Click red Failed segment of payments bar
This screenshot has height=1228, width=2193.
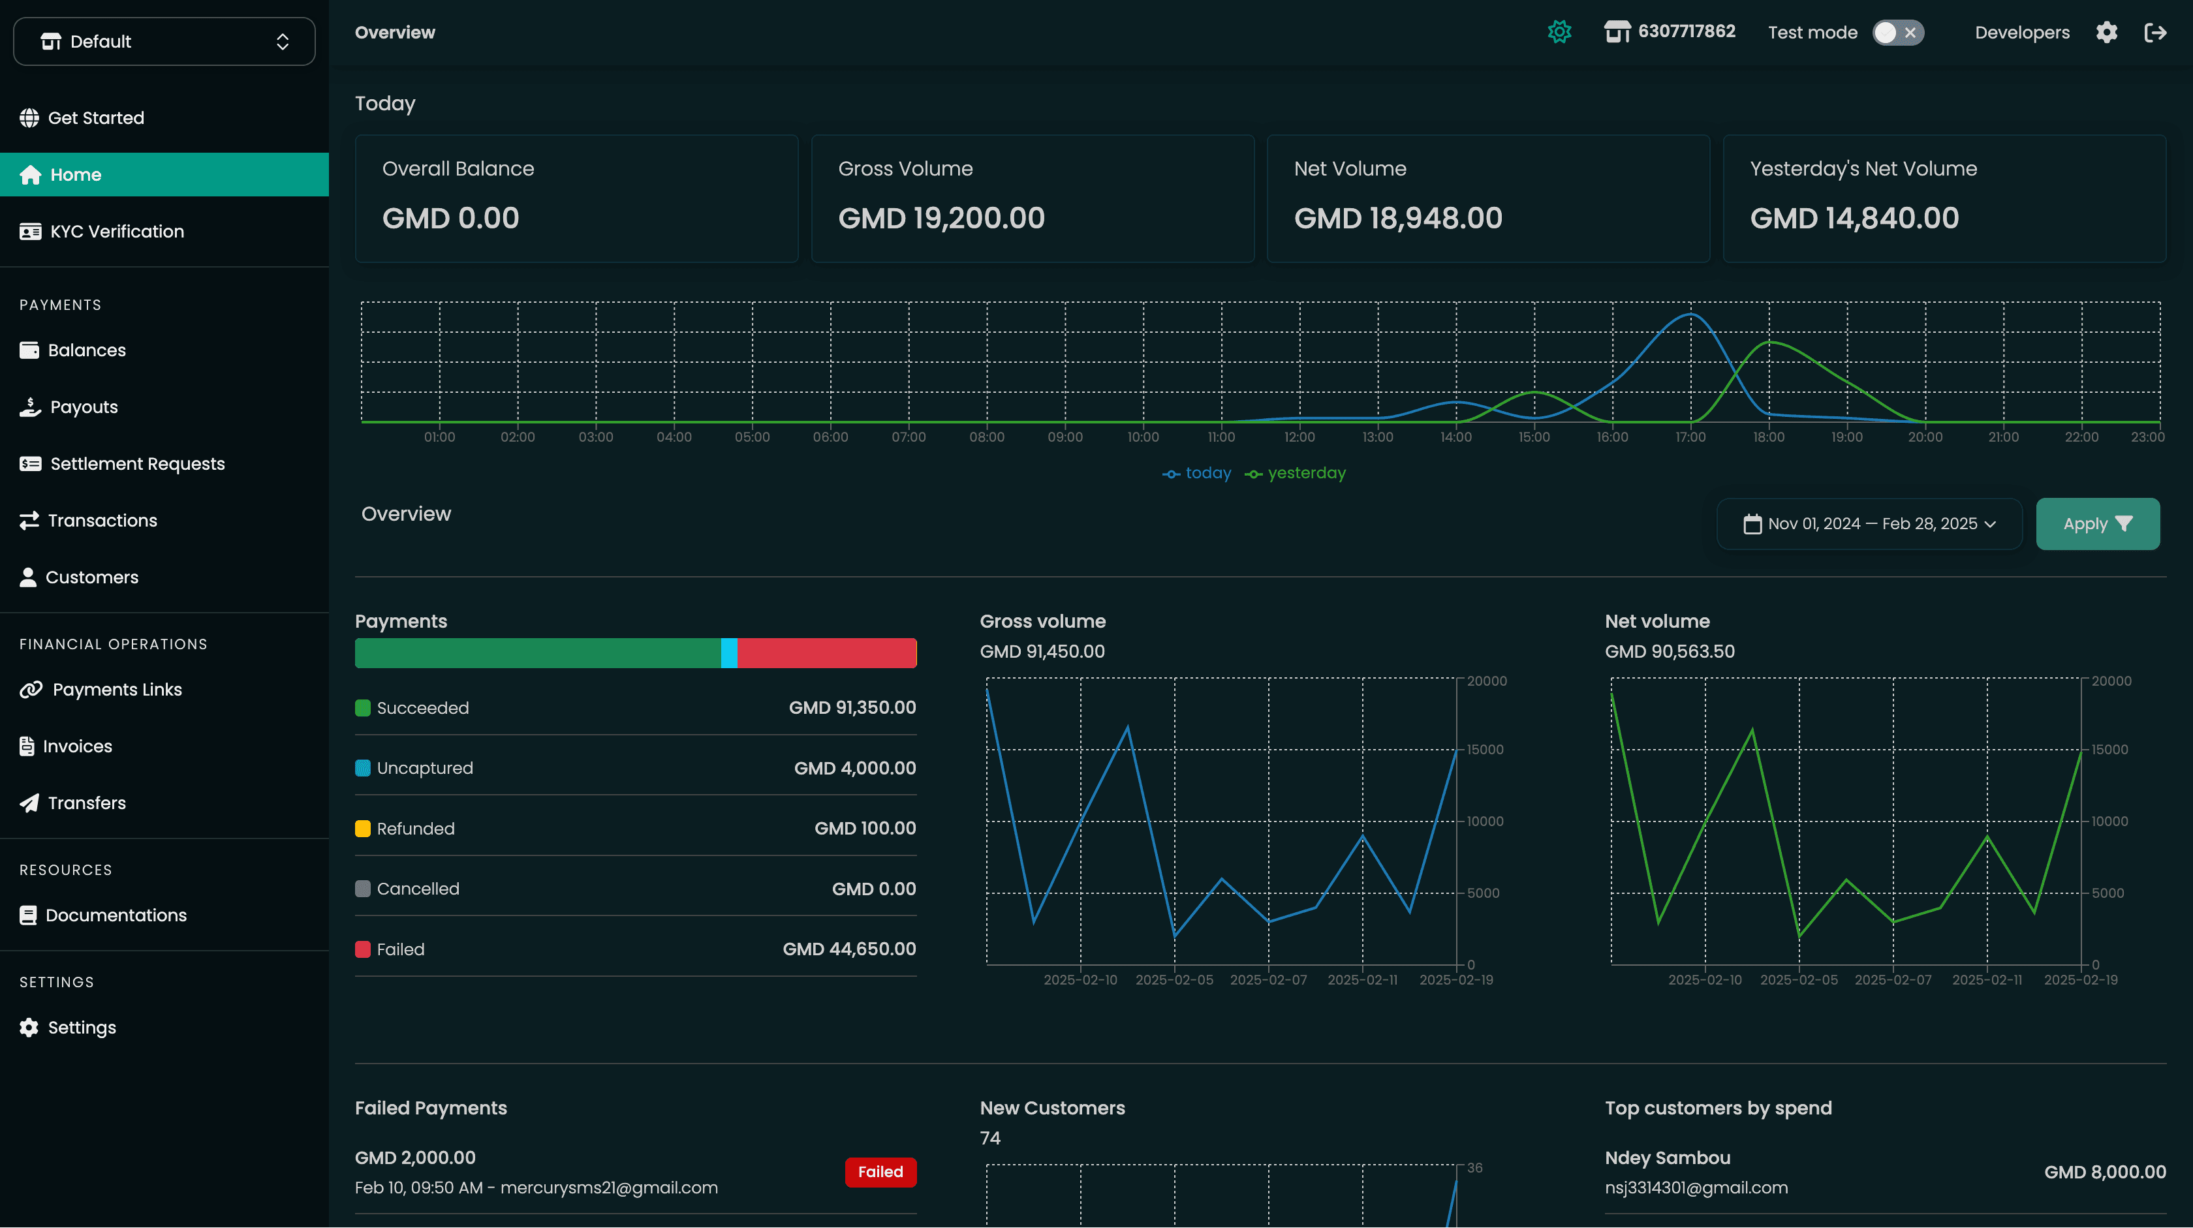coord(827,652)
